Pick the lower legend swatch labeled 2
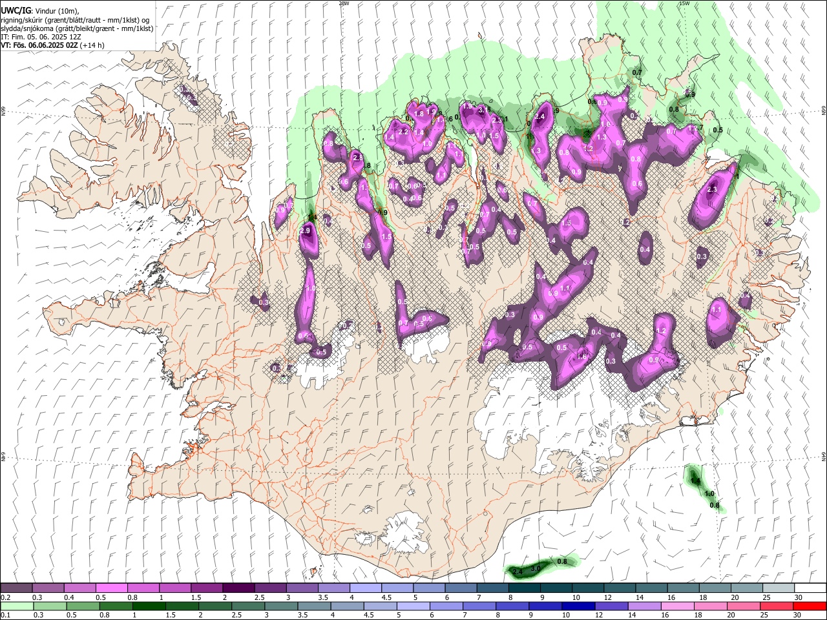The width and height of the screenshot is (827, 620). pyautogui.click(x=215, y=606)
